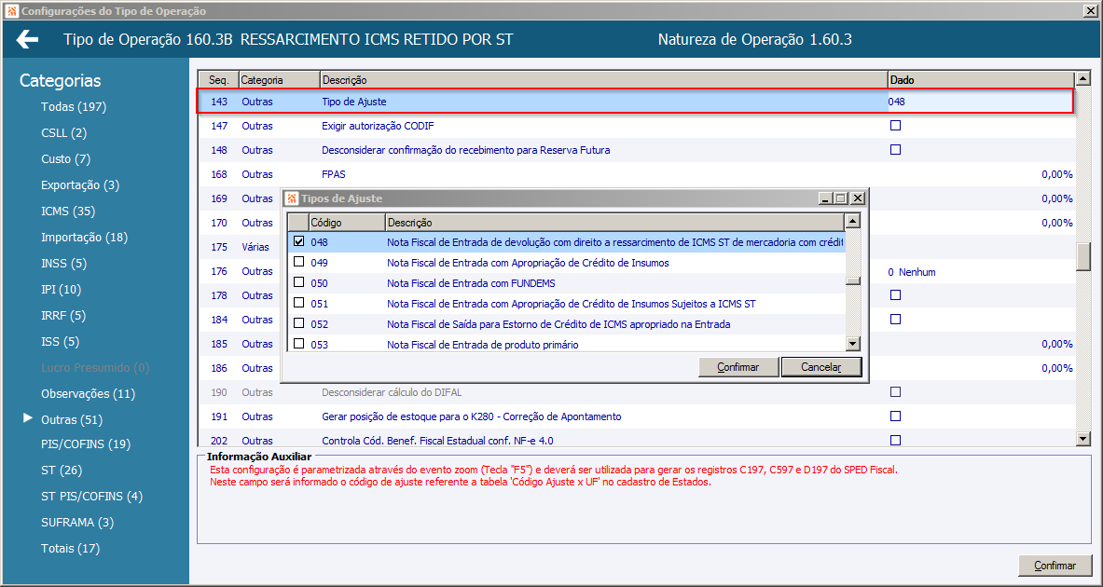Go back using the white arrow icon
This screenshot has height=587, width=1103.
coord(28,40)
